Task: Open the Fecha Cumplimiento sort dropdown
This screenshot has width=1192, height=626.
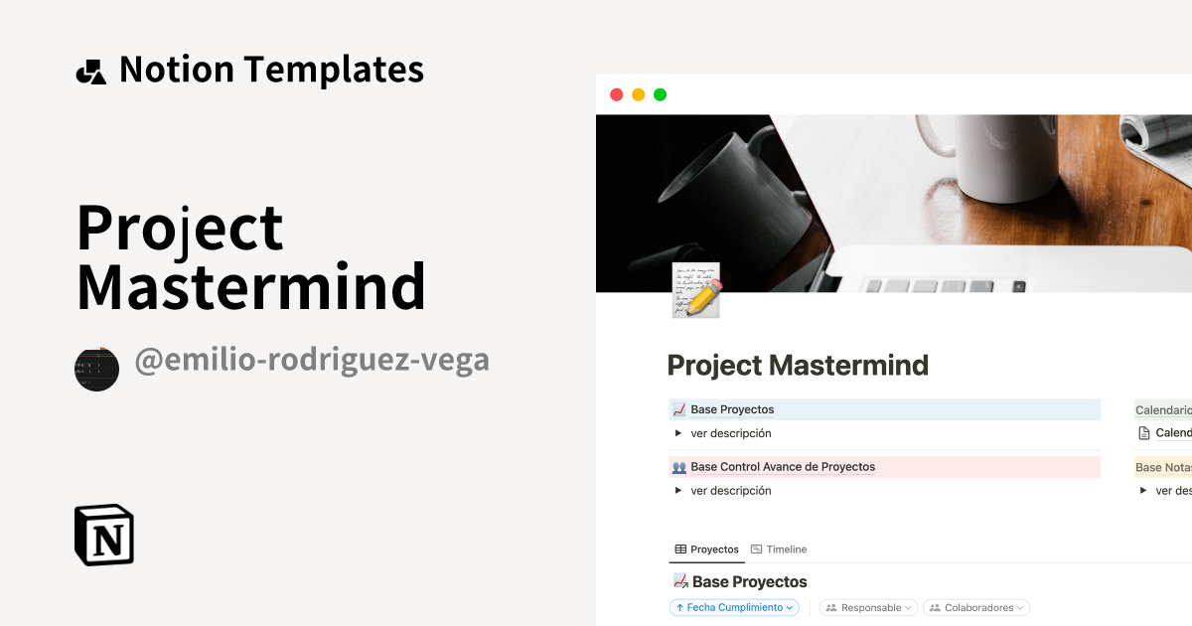Action: pos(733,607)
